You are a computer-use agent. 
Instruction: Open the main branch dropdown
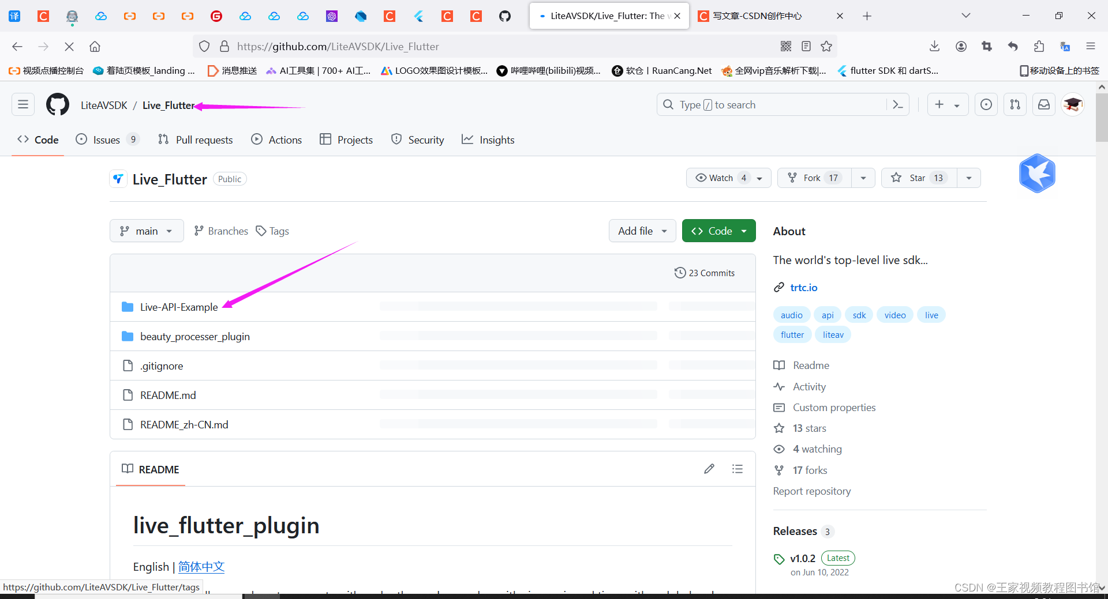pyautogui.click(x=146, y=231)
